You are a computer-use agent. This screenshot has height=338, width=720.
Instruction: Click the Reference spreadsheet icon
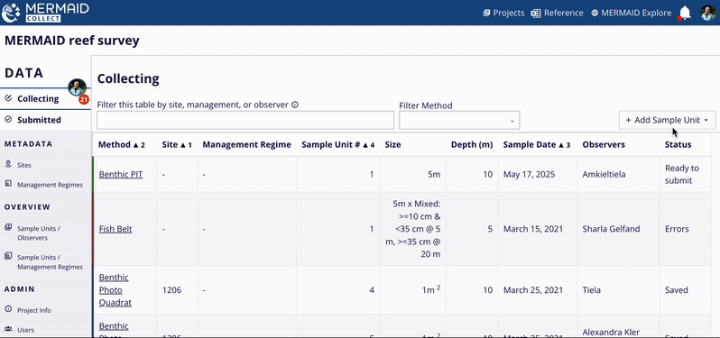(535, 13)
